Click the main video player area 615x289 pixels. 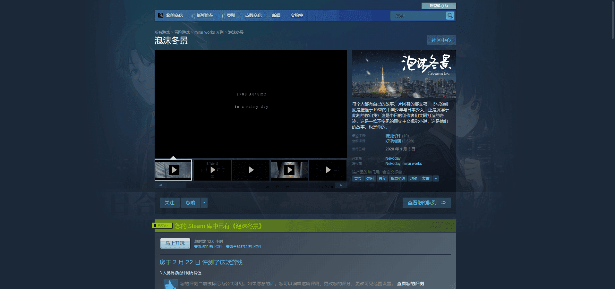pos(251,104)
